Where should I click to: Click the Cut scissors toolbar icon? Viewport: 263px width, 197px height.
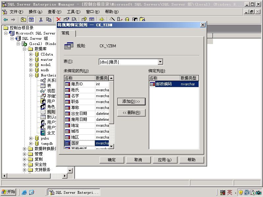(x=41, y=20)
